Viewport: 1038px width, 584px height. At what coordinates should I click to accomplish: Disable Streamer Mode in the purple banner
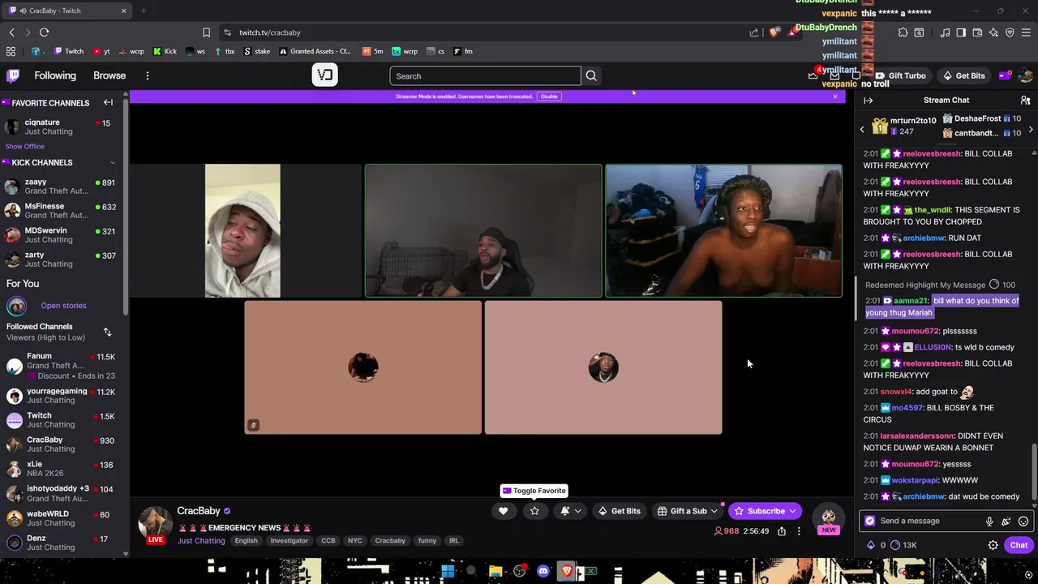click(549, 97)
